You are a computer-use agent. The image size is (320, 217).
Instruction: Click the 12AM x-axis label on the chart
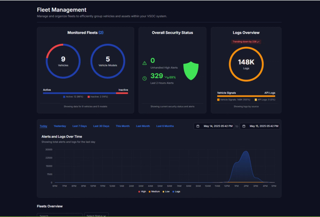(x=112, y=186)
